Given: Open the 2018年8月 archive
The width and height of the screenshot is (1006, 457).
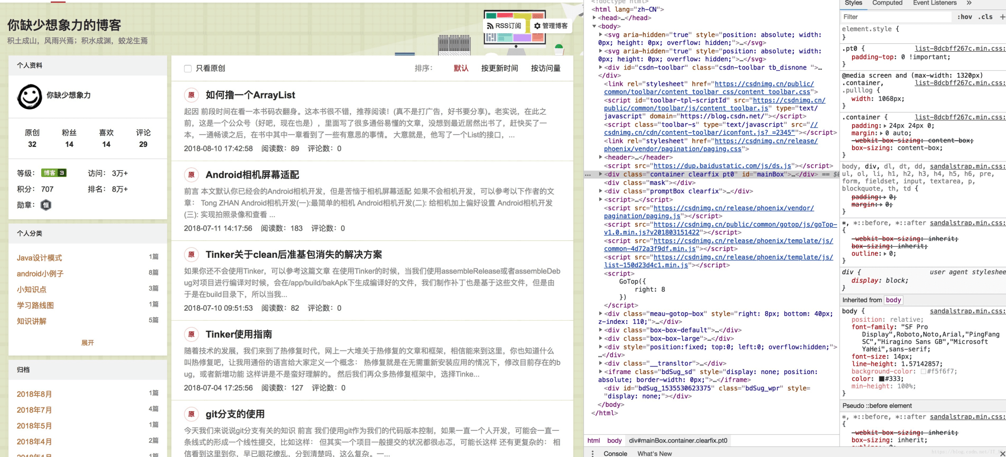Looking at the screenshot, I should pyautogui.click(x=34, y=394).
